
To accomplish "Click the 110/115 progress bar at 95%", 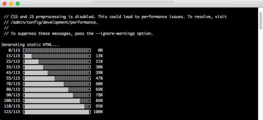I will point(57,106).
